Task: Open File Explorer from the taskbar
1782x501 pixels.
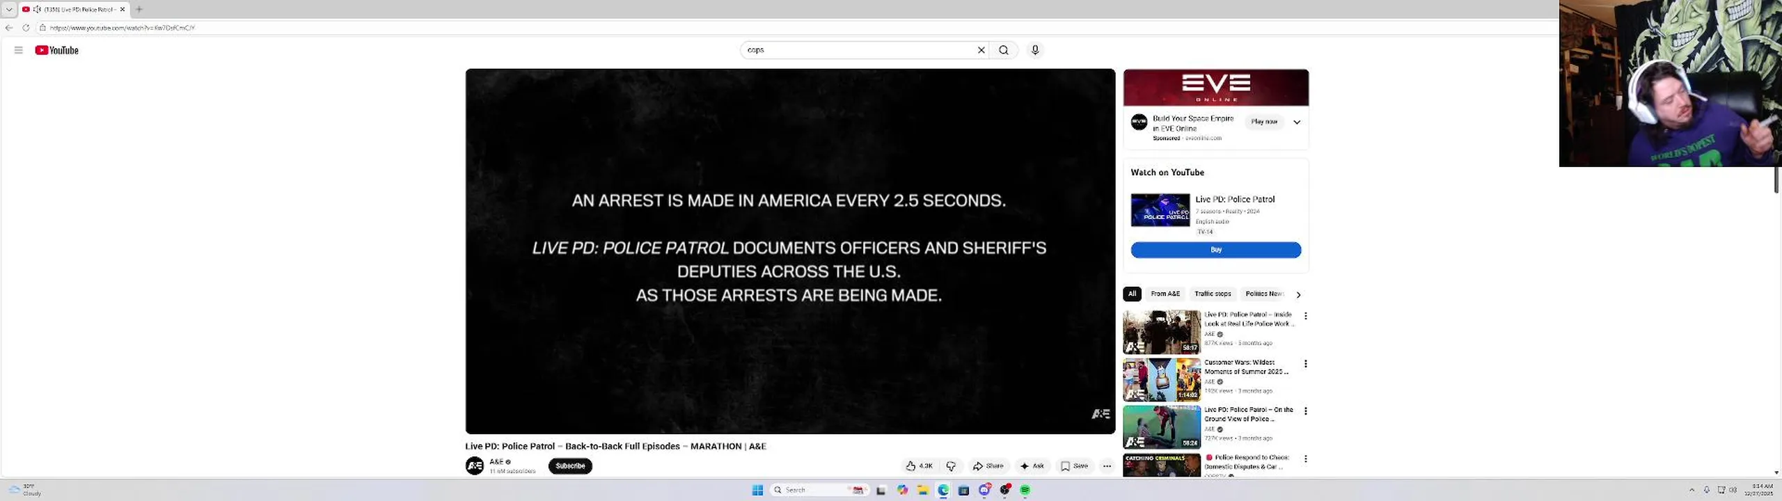Action: click(923, 490)
